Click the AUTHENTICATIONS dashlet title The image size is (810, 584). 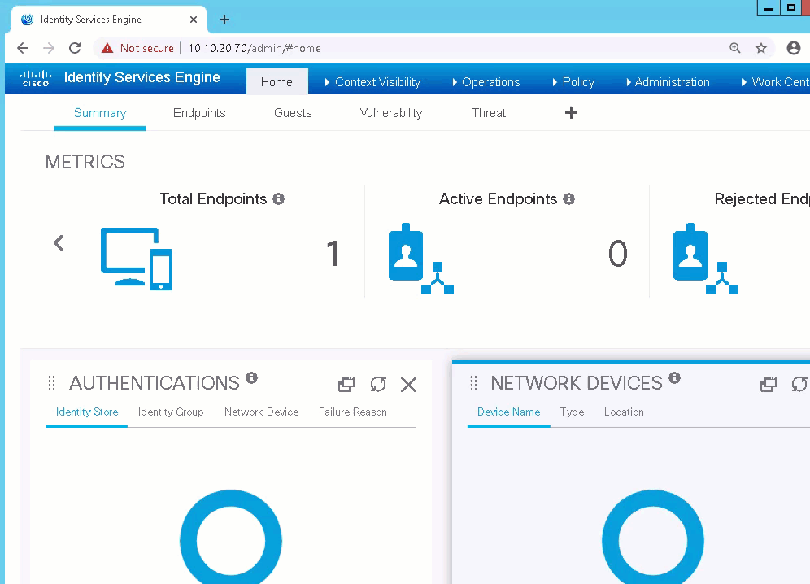(x=155, y=383)
